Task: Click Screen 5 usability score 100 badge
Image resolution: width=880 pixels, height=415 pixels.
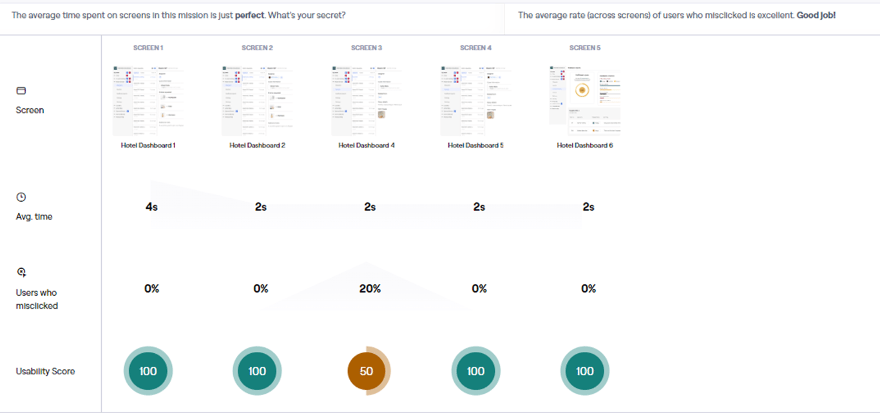Action: [585, 371]
